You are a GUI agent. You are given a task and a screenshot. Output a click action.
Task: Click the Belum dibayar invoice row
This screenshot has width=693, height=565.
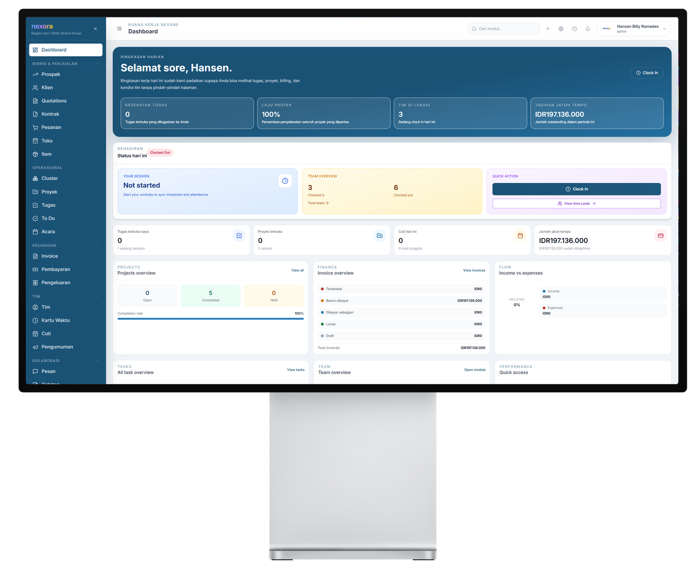401,301
